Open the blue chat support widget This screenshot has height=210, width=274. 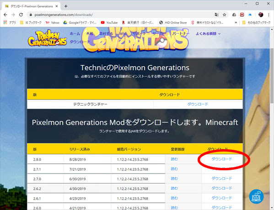(256, 197)
